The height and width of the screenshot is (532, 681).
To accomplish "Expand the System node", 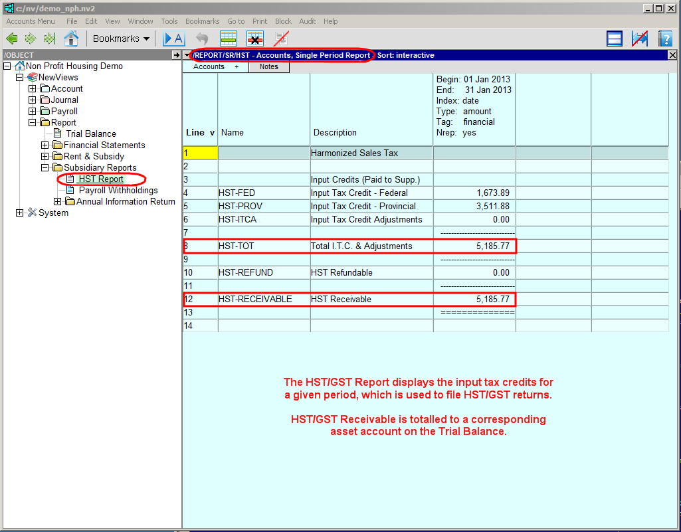I will tap(19, 213).
